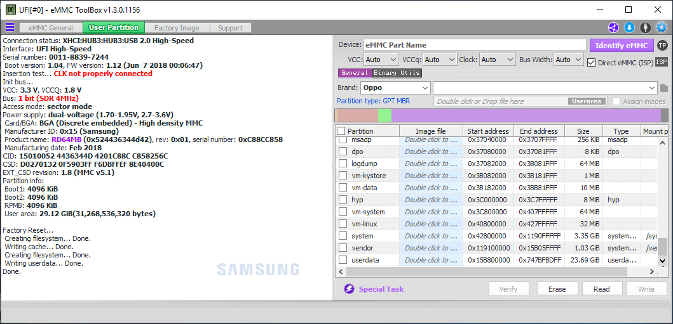Sort by the Size column header

point(583,131)
